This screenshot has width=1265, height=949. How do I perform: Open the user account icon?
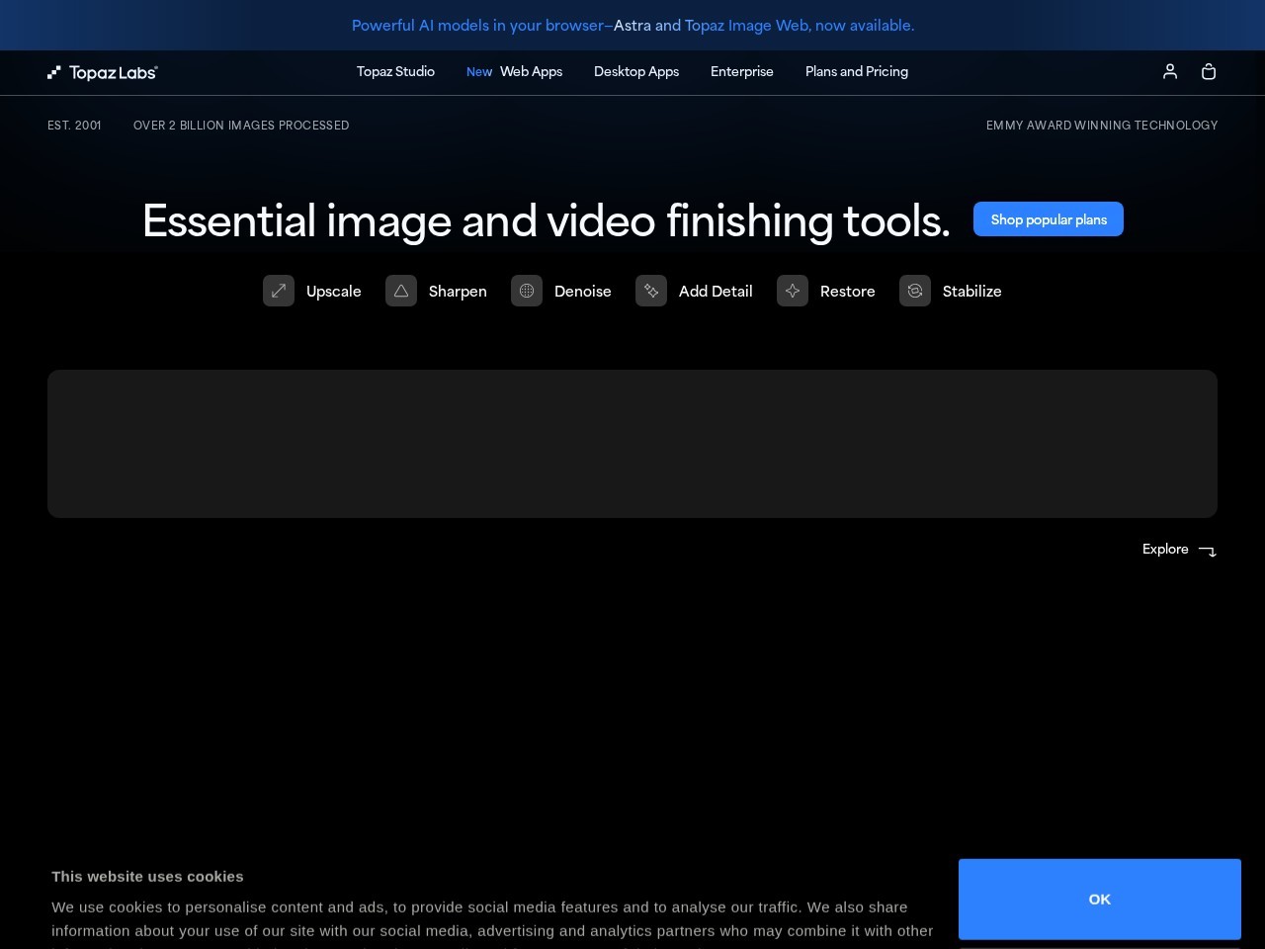pos(1170,71)
